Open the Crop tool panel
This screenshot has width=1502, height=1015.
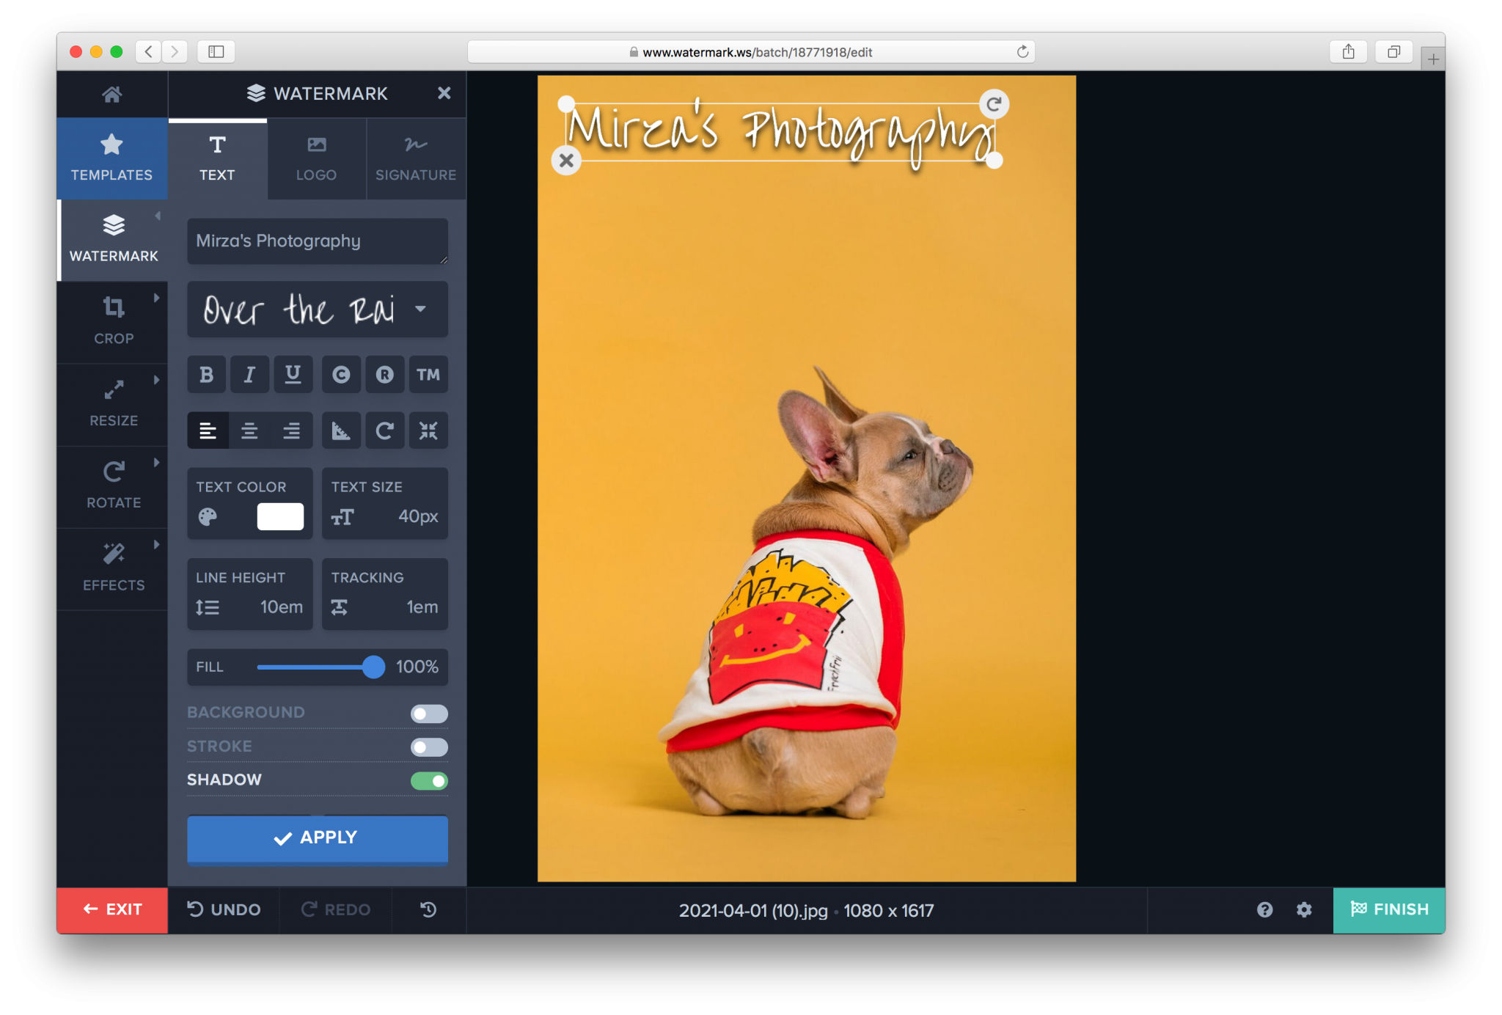click(113, 321)
